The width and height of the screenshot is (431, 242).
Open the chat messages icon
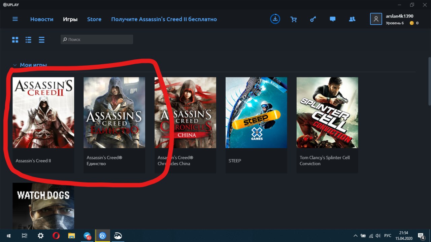tap(333, 19)
